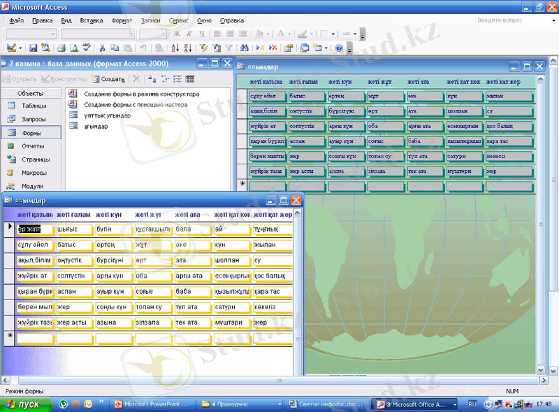The height and width of the screenshot is (412, 559).
Task: Open the View mode dropdown arrow
Action: [21, 48]
